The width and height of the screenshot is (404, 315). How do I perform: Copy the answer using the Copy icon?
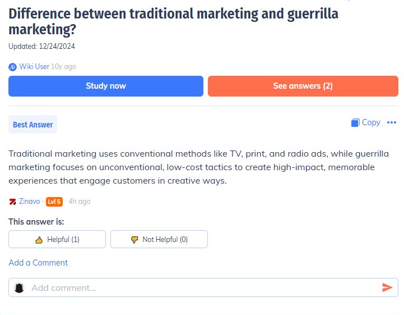(x=355, y=123)
